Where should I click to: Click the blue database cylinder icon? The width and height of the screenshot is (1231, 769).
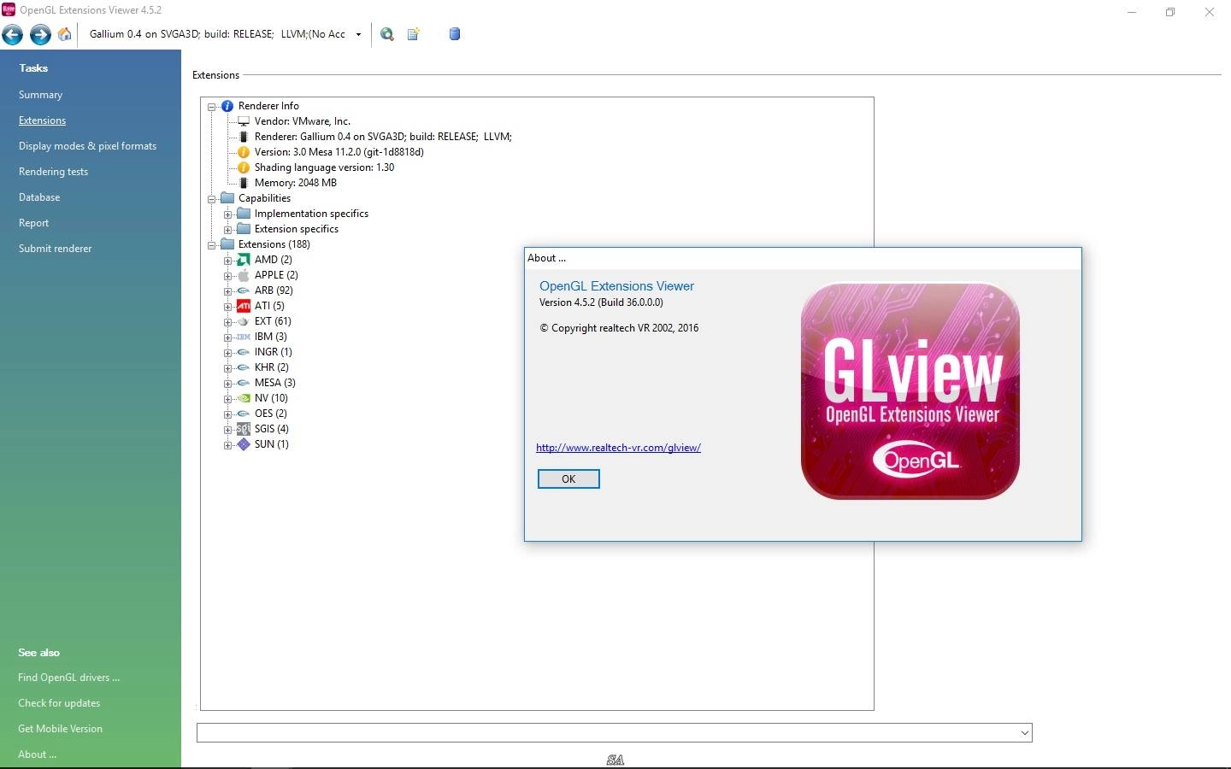(x=455, y=34)
